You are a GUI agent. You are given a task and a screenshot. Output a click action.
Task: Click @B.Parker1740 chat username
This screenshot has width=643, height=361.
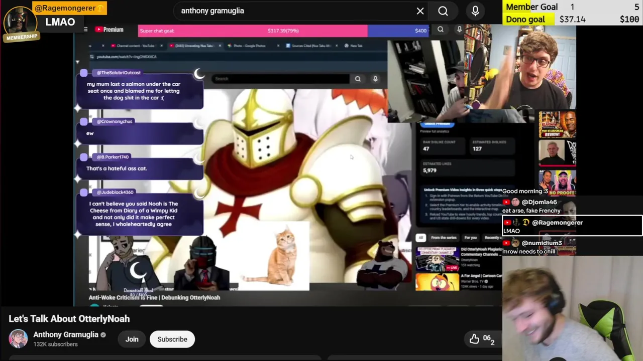pyautogui.click(x=113, y=157)
